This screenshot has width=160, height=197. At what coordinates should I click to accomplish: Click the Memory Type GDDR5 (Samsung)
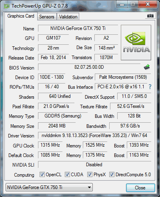[x=63, y=116]
